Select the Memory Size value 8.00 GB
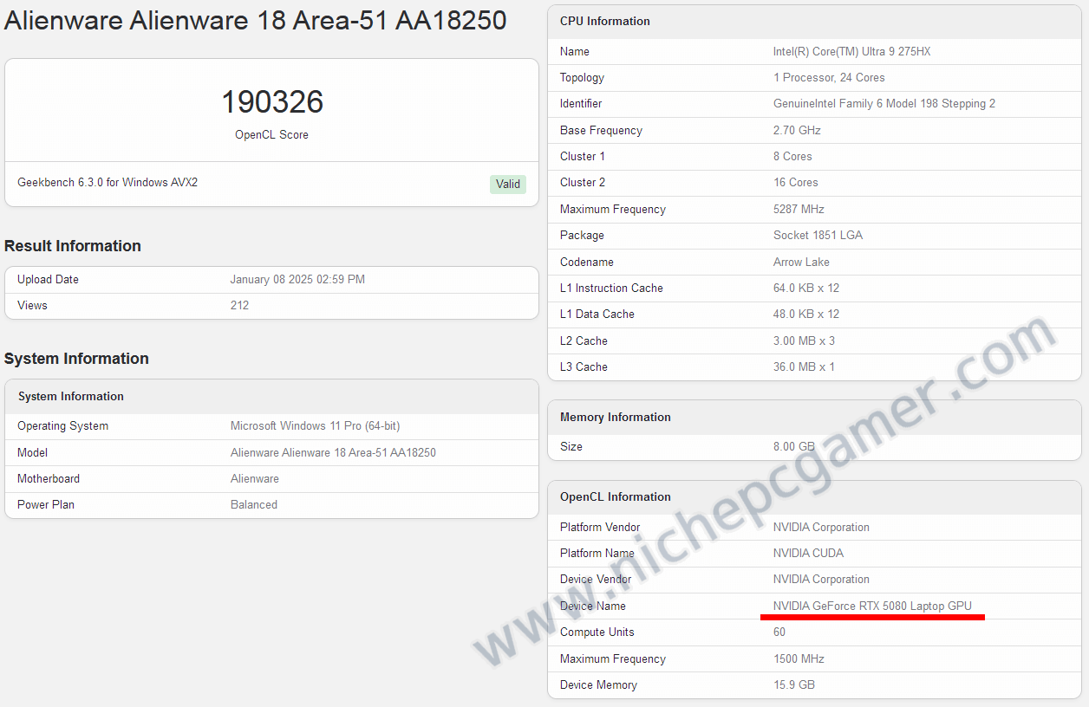The height and width of the screenshot is (707, 1089). point(793,447)
